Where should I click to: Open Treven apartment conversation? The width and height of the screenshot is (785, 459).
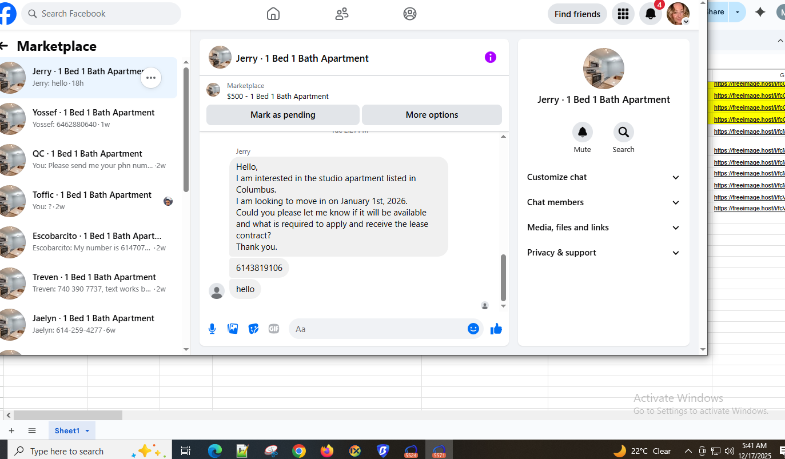[89, 284]
